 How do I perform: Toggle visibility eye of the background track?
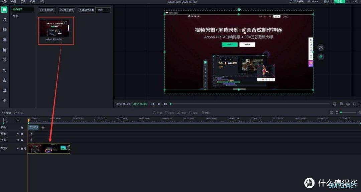(18, 134)
